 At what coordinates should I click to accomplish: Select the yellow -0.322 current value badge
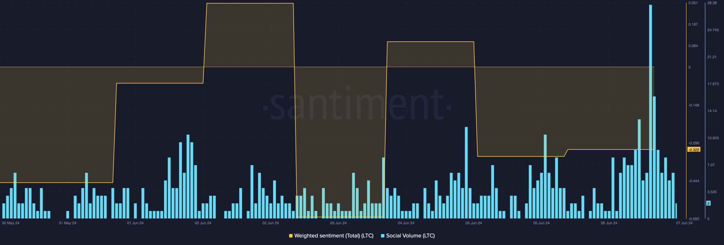click(x=694, y=150)
